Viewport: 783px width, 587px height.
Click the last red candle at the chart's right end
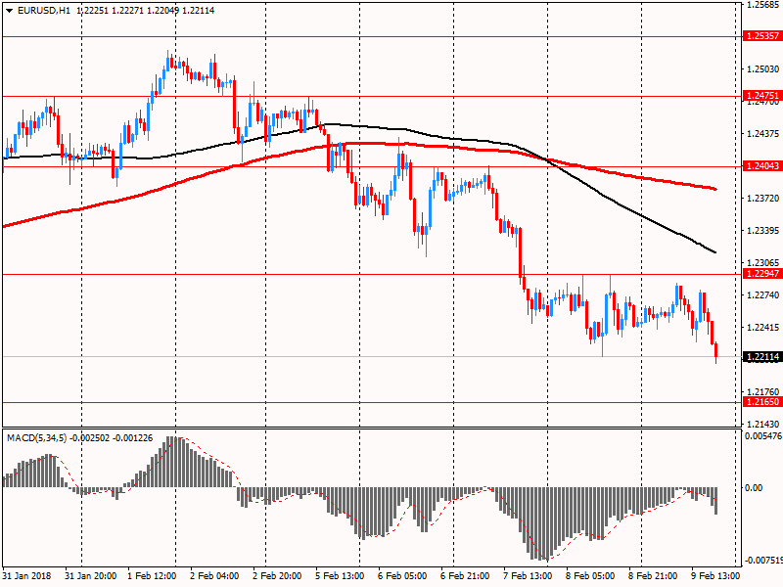coord(716,350)
